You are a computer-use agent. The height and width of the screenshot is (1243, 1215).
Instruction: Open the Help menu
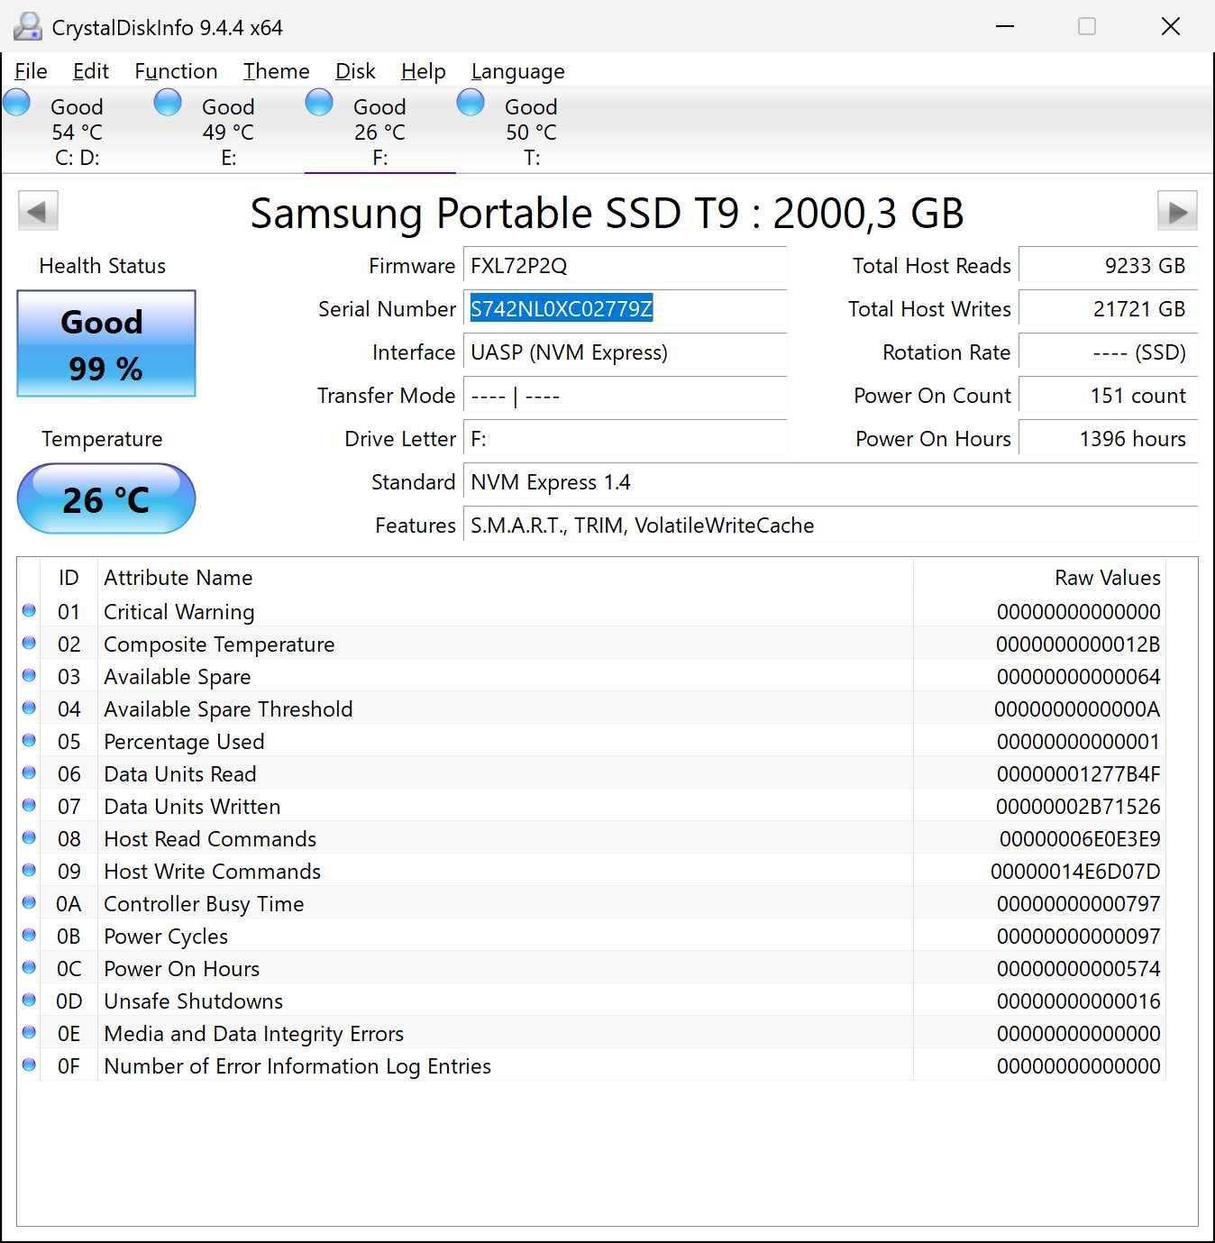(424, 71)
